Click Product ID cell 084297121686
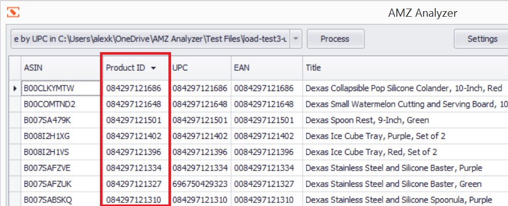This screenshot has width=508, height=206. 136,88
